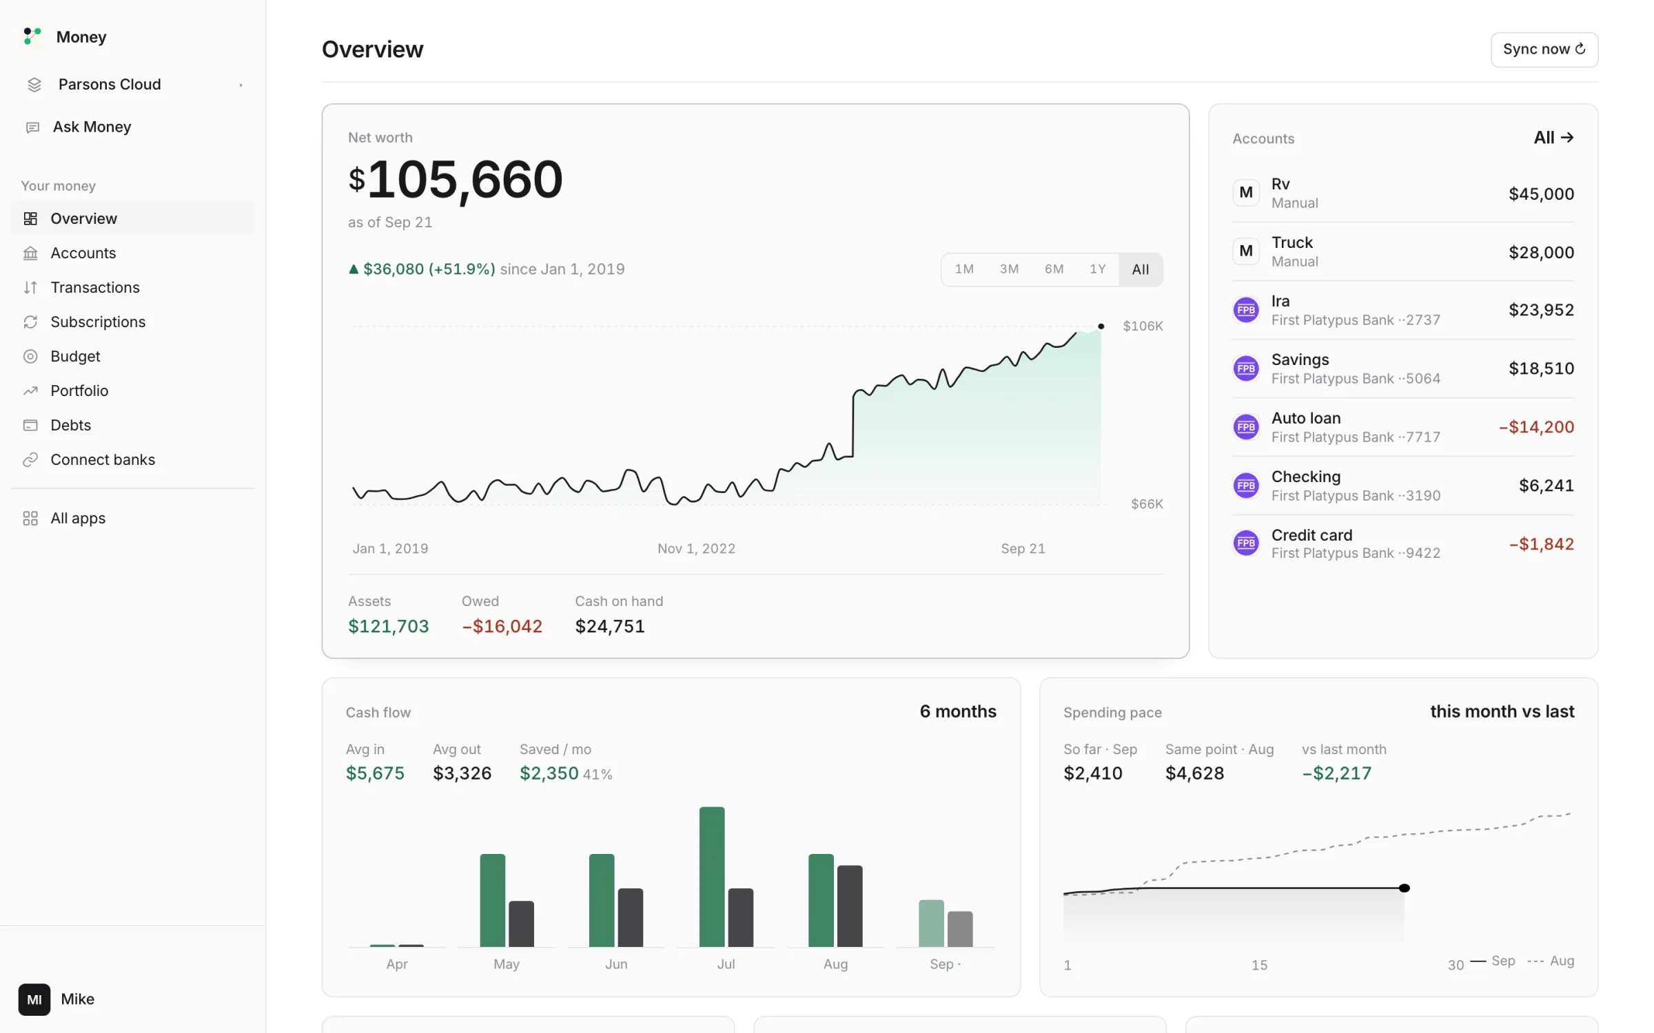Image resolution: width=1654 pixels, height=1033 pixels.
Task: Click the spending pace current point marker
Action: (1404, 888)
